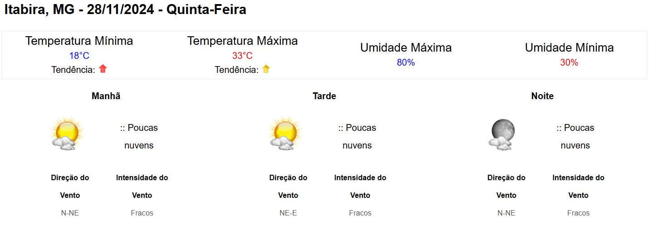The width and height of the screenshot is (649, 225).
Task: Click the N-NE morning wind direction
Action: pos(70,213)
